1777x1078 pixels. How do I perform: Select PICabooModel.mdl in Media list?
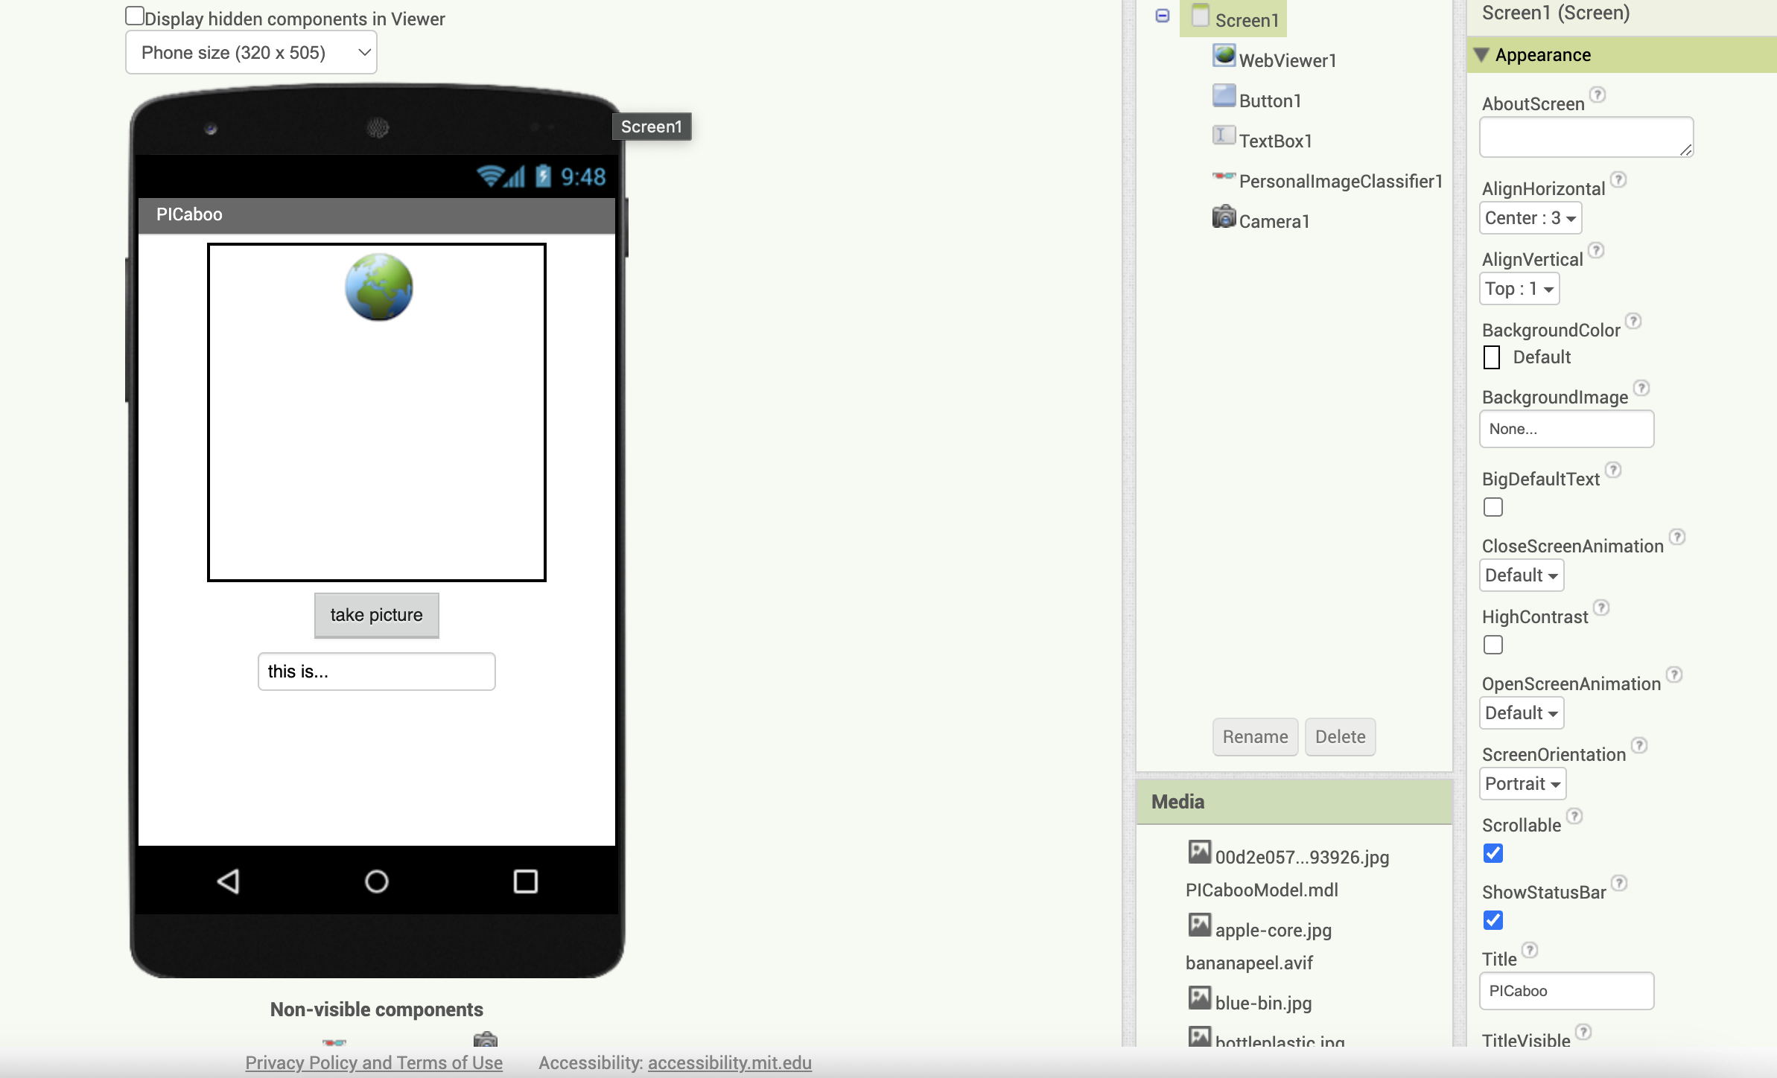click(1262, 890)
